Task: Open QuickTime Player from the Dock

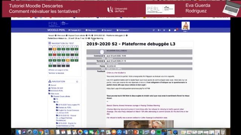Action: point(175,132)
